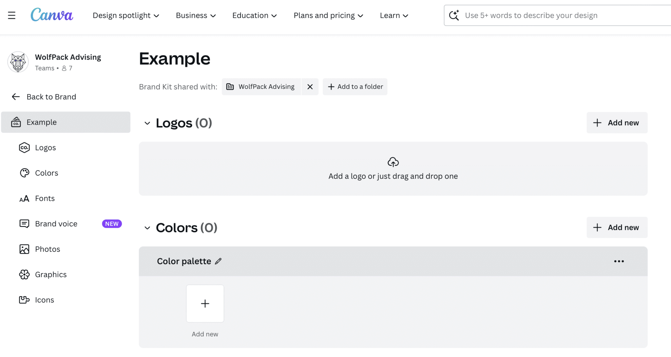Click the color palette add new swatch

tap(204, 303)
